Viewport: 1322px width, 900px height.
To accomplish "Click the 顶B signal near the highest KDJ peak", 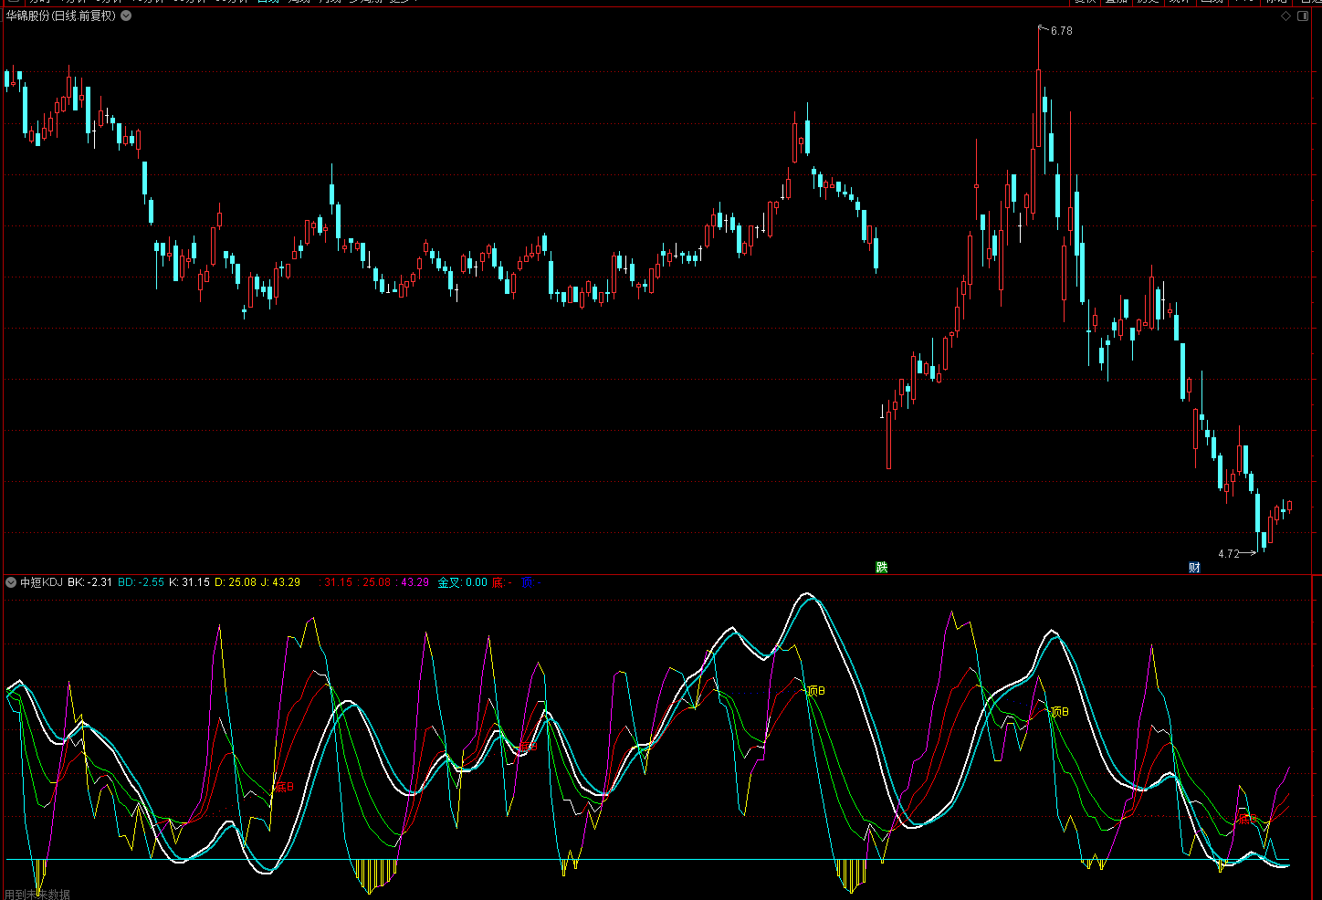I will pos(816,691).
